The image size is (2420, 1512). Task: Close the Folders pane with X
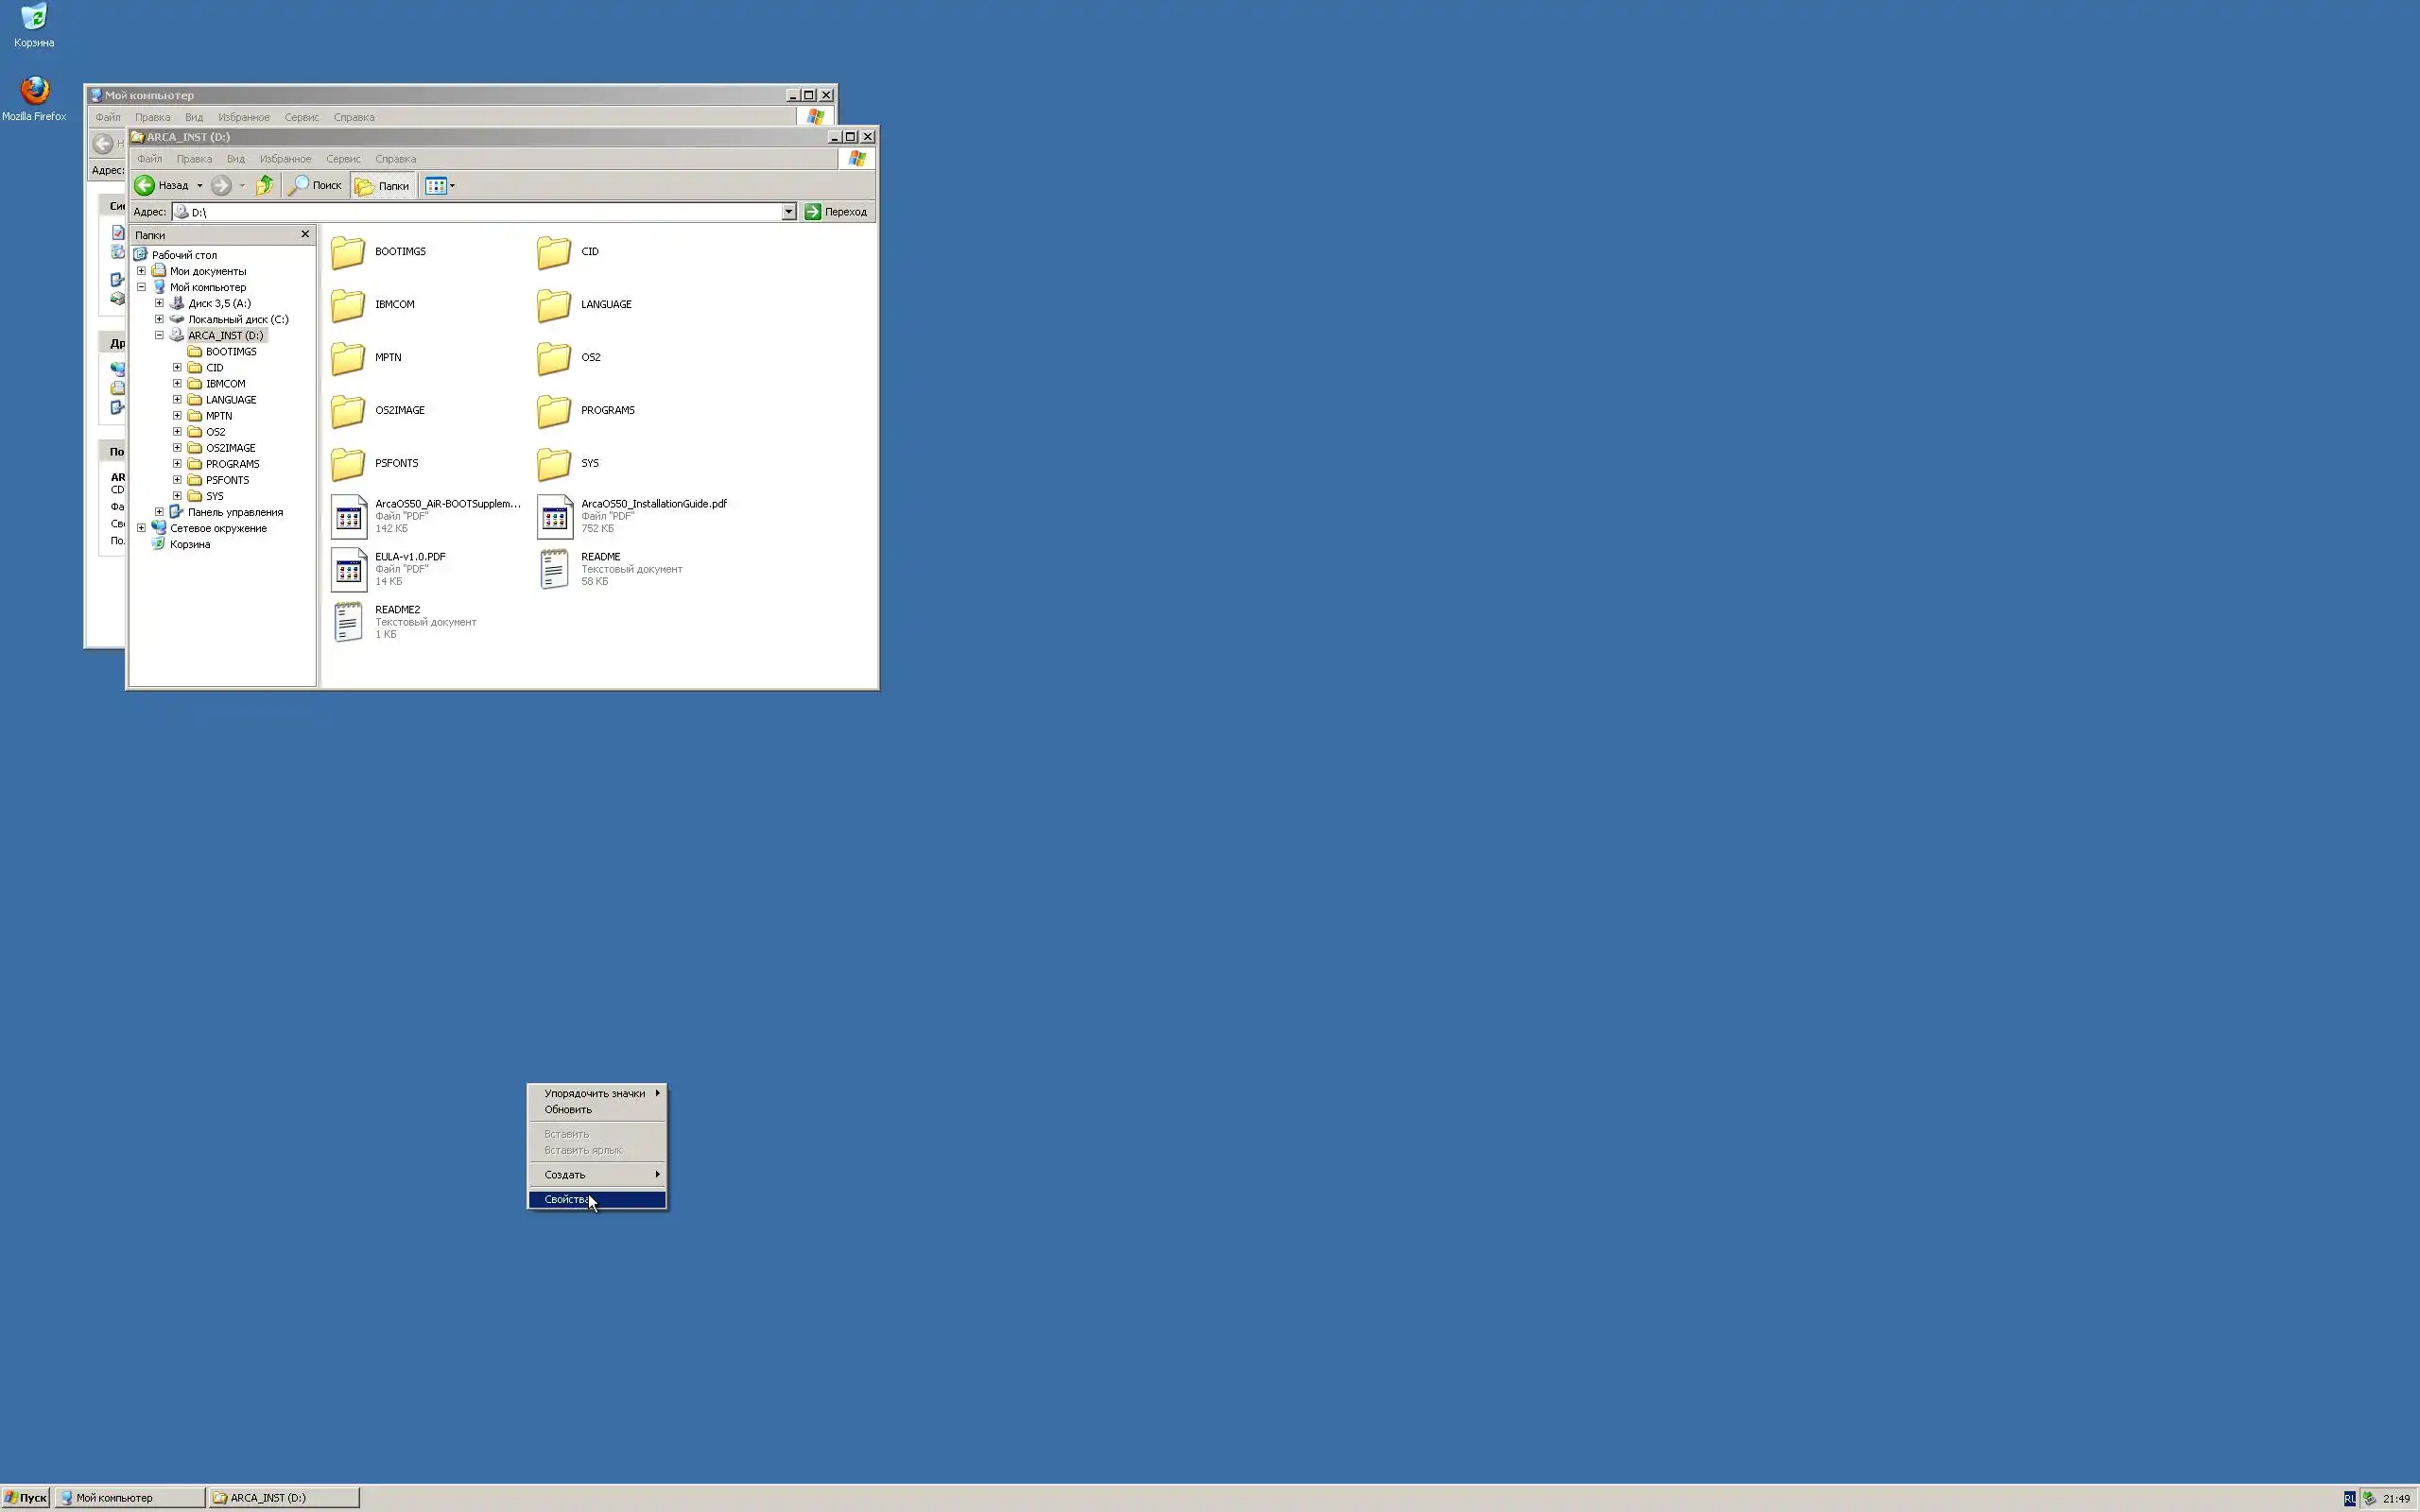click(305, 234)
